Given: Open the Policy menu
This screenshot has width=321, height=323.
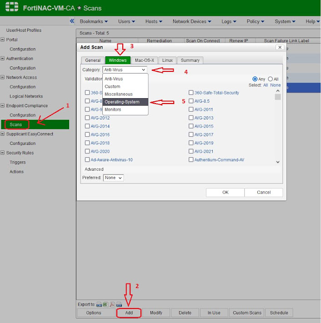Looking at the screenshot, I should 256,21.
